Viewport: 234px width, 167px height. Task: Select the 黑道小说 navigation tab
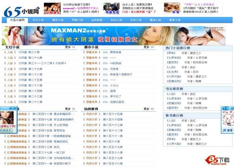(155, 20)
